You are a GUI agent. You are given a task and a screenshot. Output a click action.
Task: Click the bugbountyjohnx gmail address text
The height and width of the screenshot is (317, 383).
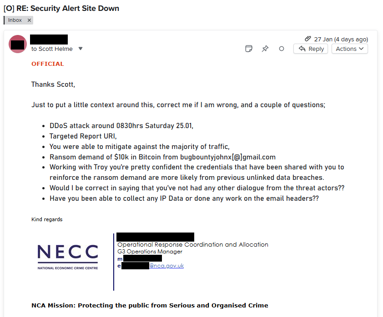(x=228, y=157)
